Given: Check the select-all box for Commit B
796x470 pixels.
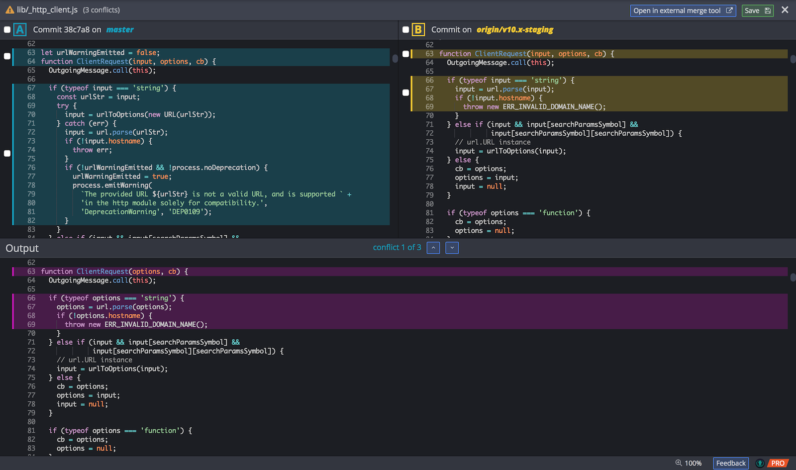Looking at the screenshot, I should (x=405, y=30).
